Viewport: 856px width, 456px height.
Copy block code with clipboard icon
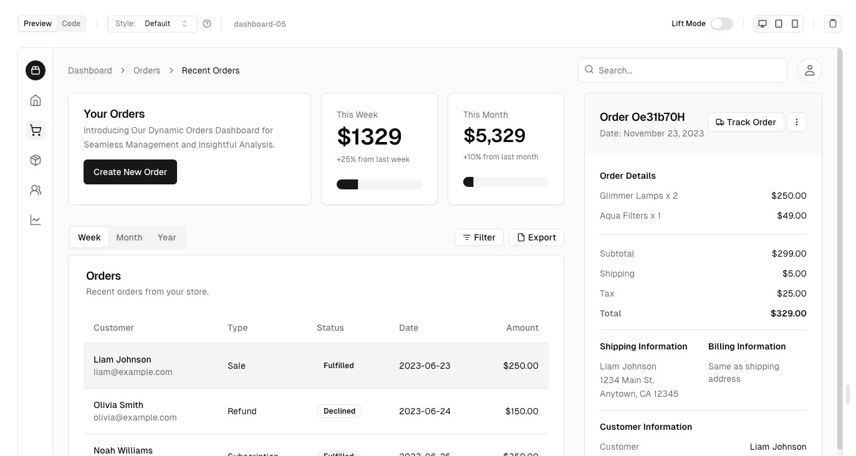(832, 24)
